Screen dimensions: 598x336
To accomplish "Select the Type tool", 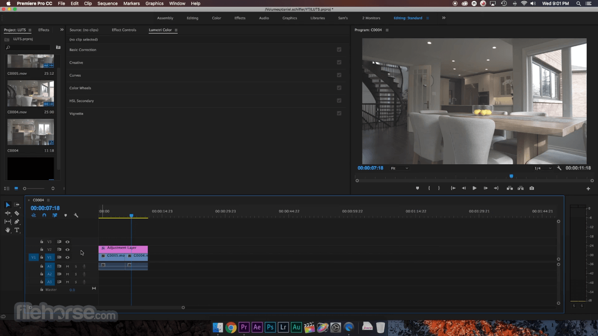I will pos(17,230).
